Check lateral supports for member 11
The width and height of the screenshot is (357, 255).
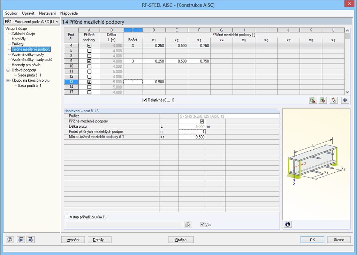(89, 72)
